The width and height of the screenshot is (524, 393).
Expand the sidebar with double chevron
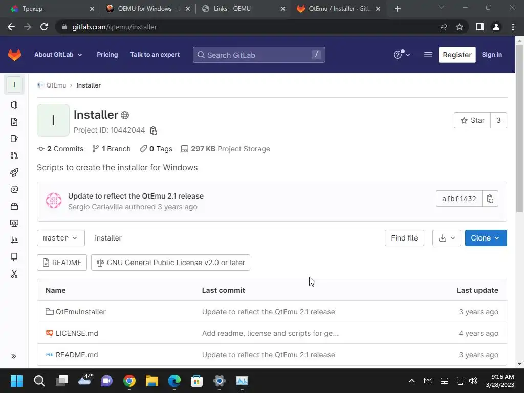14,356
